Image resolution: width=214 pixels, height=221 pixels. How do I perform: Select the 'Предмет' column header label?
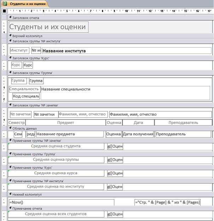click(66, 123)
